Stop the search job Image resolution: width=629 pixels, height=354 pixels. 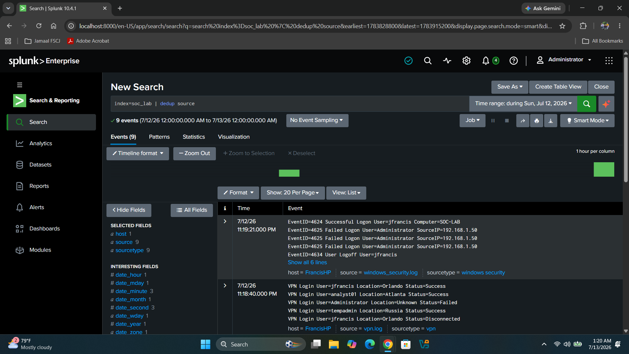point(507,121)
